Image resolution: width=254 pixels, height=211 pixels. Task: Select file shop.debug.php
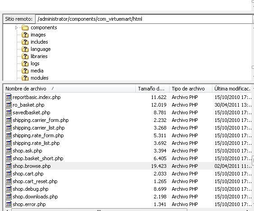[x=31, y=189]
